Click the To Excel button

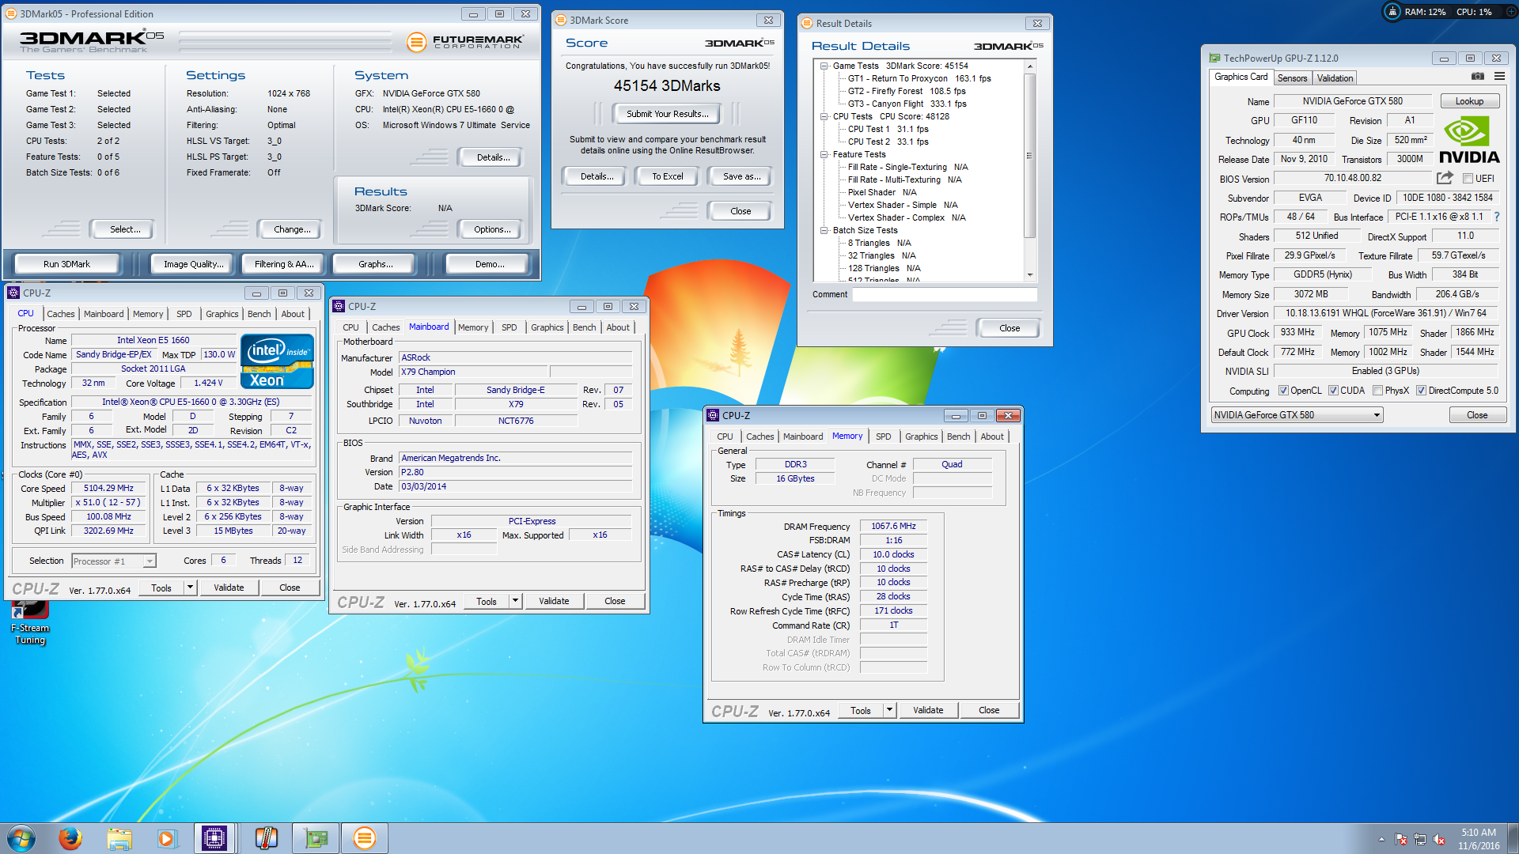pyautogui.click(x=667, y=176)
